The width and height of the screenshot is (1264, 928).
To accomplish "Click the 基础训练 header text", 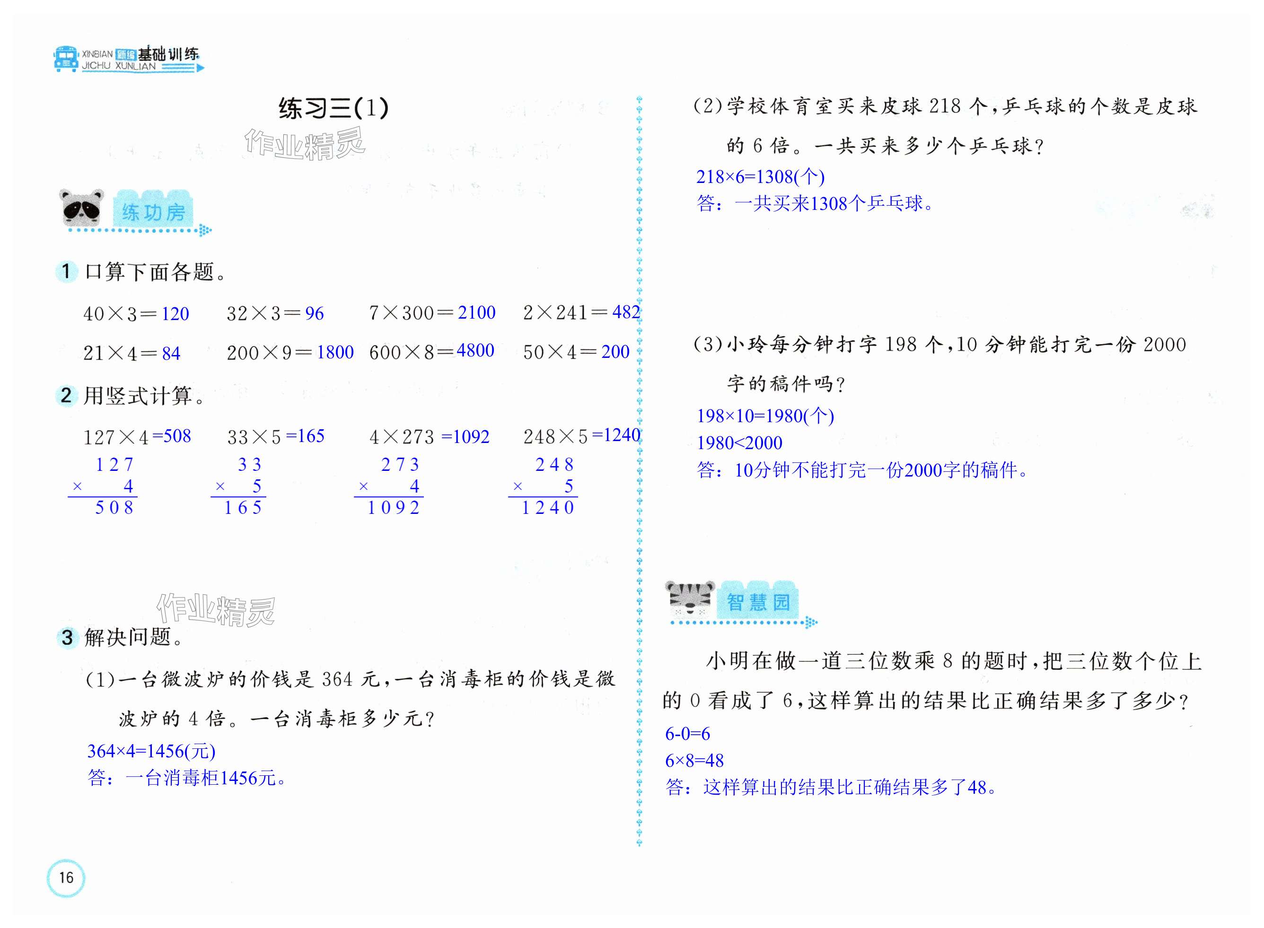I will tap(168, 54).
